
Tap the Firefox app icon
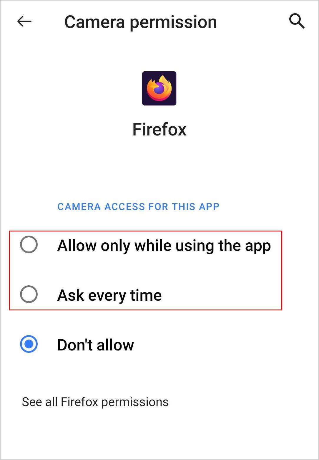(x=159, y=88)
